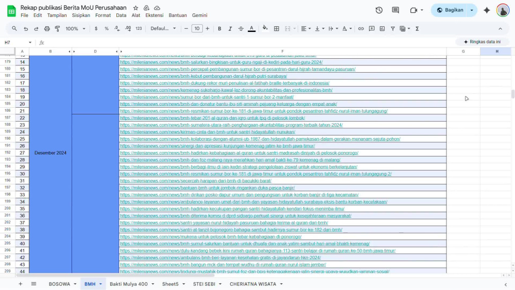The height and width of the screenshot is (290, 515).
Task: Open the Data menu
Action: pos(121,15)
